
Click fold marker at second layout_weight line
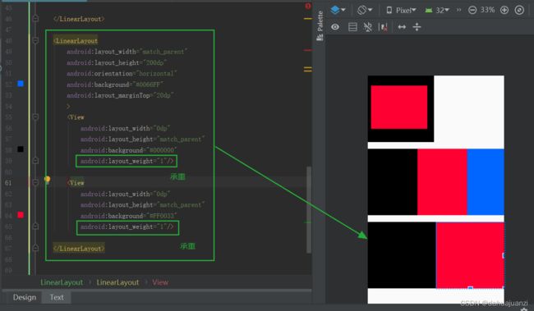[35, 226]
